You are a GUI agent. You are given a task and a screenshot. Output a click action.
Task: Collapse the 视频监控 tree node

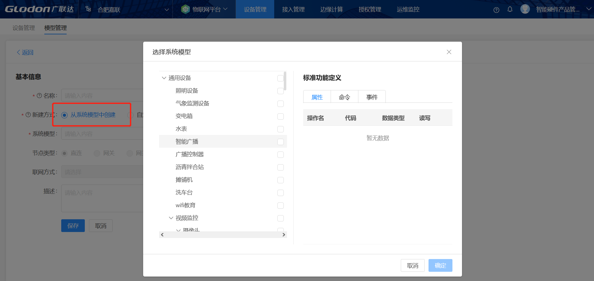171,218
